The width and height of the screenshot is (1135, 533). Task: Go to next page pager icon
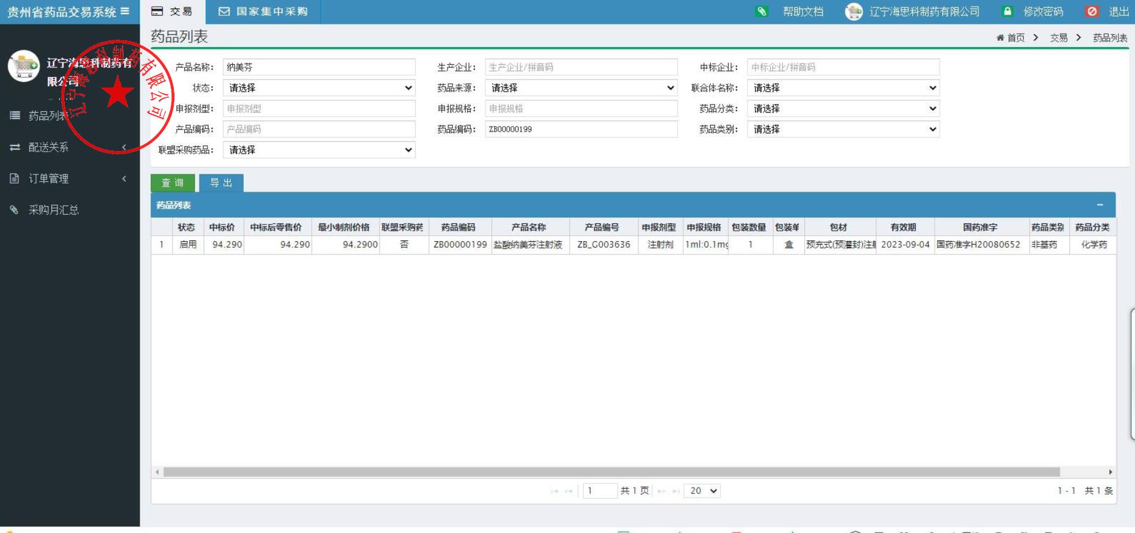click(x=662, y=491)
